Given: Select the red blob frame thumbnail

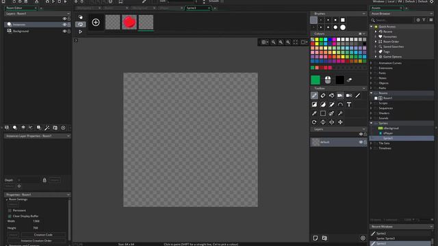Looking at the screenshot, I should point(129,23).
